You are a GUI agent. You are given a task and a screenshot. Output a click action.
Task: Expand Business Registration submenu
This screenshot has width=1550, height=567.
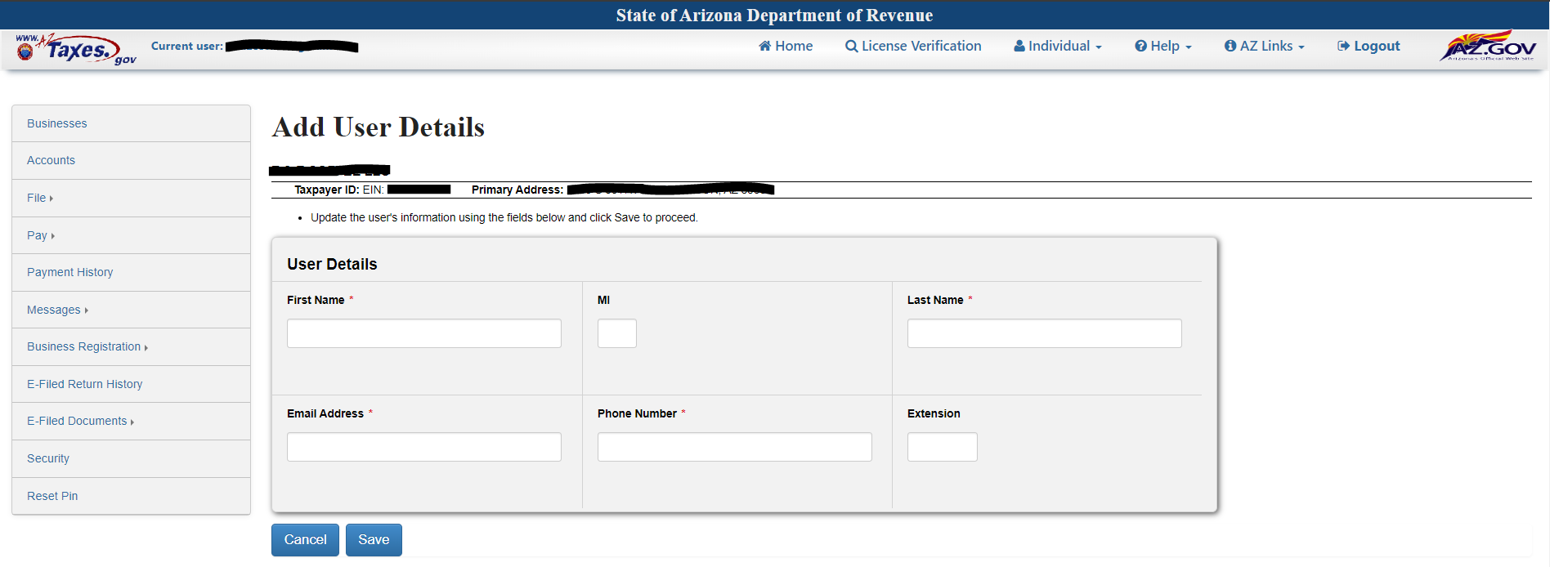(131, 346)
